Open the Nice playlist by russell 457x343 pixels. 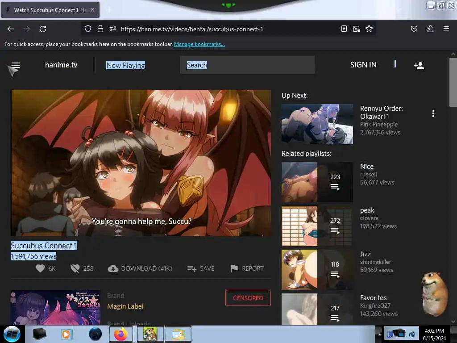click(x=317, y=182)
